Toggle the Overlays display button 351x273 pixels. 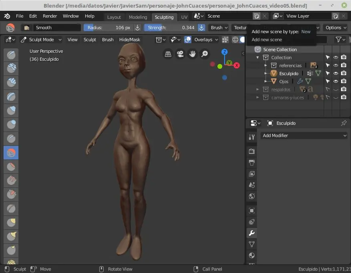point(188,40)
